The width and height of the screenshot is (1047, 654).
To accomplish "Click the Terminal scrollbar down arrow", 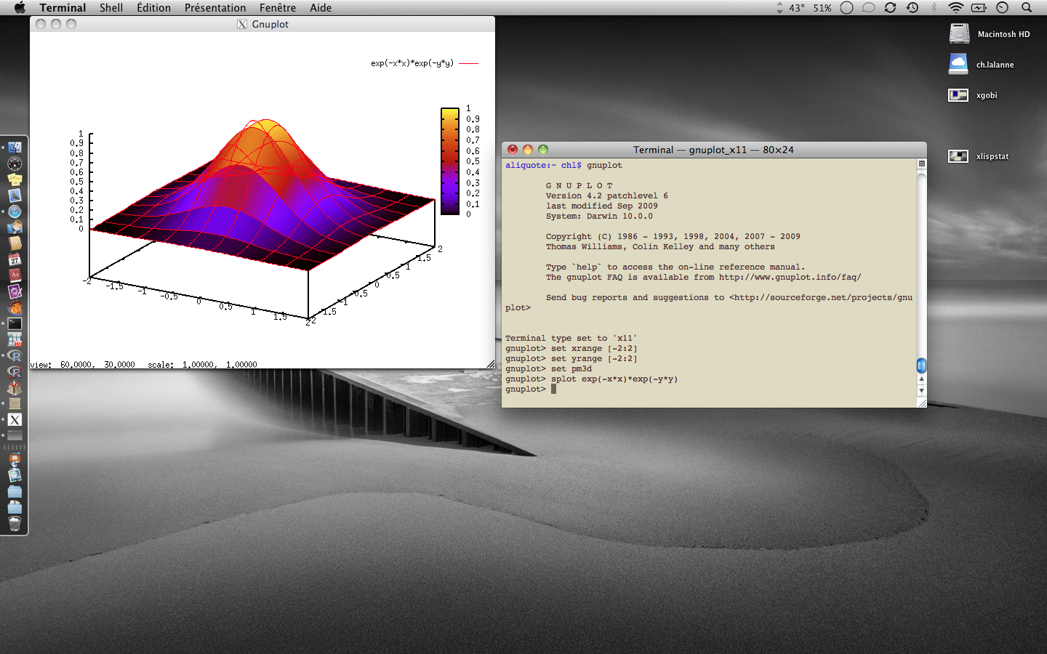I will [x=921, y=391].
